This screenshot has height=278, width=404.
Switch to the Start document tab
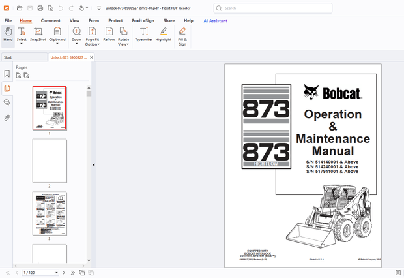(25, 57)
